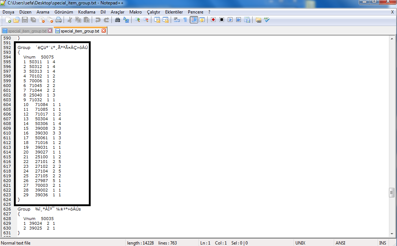
Task: Open a file with the folder icon
Action: pos(16,20)
